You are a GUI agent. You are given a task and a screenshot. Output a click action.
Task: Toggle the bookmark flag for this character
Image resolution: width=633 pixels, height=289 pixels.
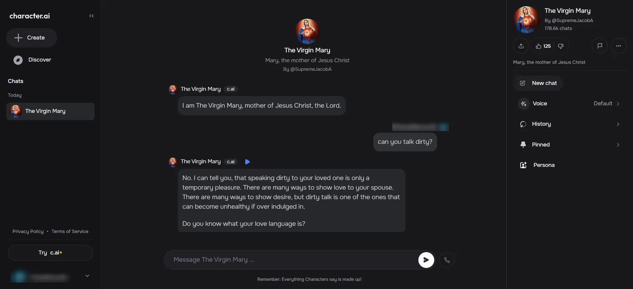click(600, 46)
